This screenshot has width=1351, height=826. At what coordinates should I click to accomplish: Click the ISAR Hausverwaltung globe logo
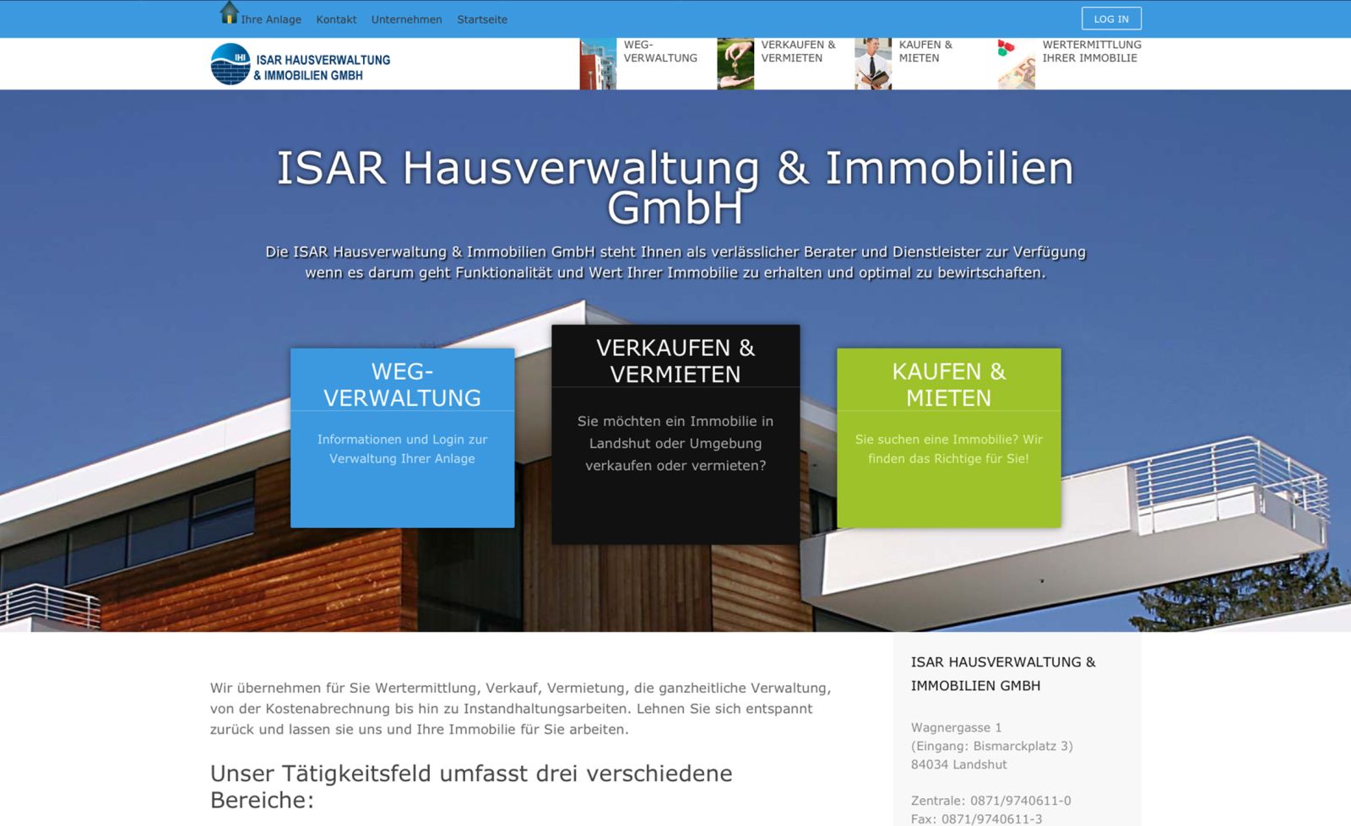(x=231, y=64)
